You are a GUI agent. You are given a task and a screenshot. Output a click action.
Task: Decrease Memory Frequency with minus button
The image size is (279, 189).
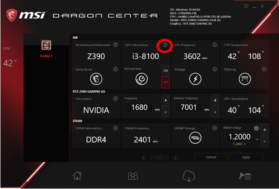coord(215,112)
